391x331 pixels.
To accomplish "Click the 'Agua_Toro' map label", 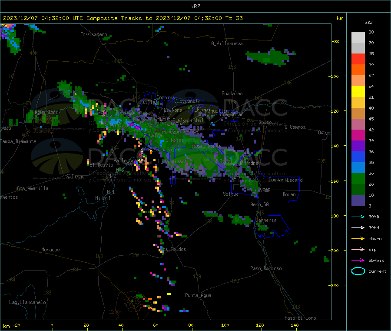I will click(x=46, y=112).
